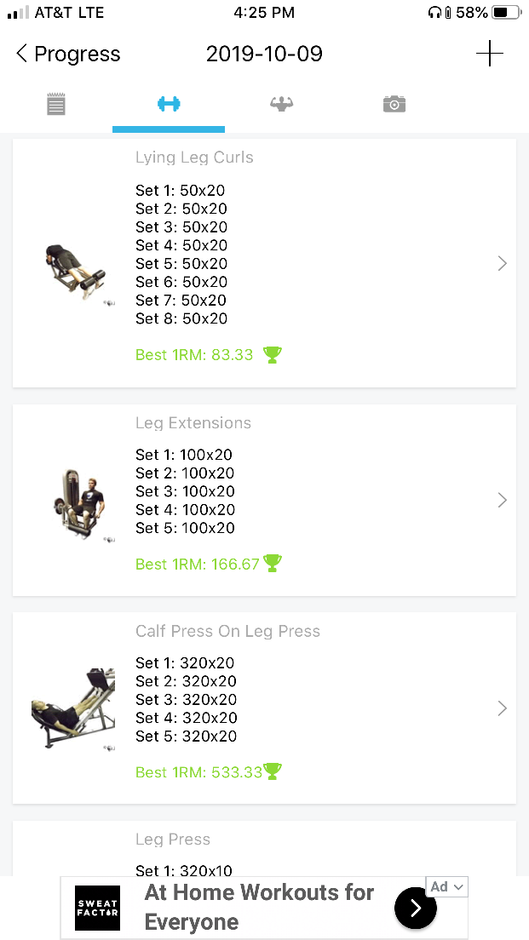
Task: Open the Ad options dropdown
Action: 447,886
